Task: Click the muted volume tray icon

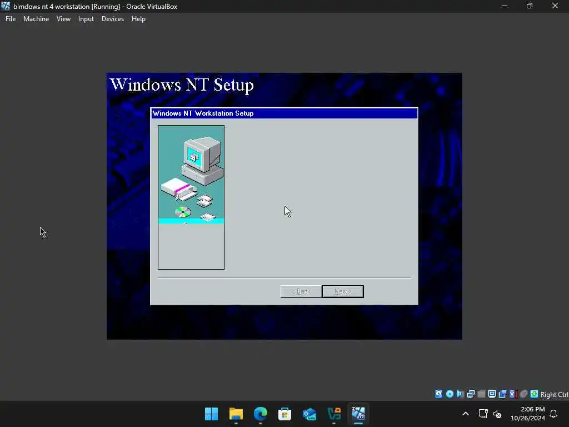Action: tap(497, 414)
